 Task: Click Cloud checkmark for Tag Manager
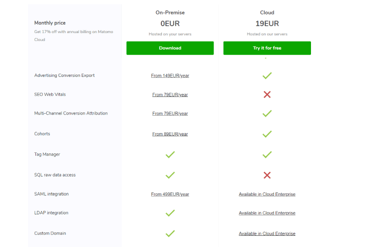click(267, 155)
